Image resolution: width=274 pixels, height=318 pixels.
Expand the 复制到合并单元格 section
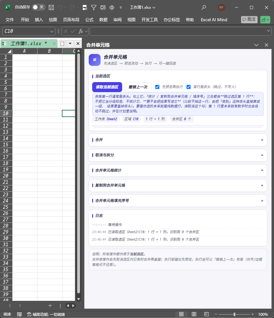click(x=178, y=185)
